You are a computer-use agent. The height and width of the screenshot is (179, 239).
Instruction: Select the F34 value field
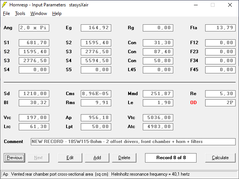click(220, 61)
